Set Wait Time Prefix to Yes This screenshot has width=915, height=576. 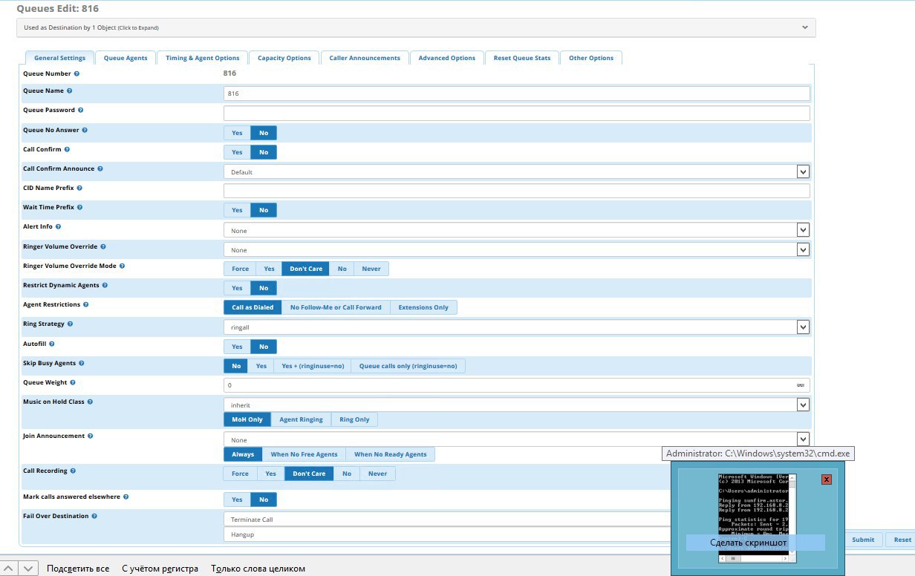(x=237, y=210)
